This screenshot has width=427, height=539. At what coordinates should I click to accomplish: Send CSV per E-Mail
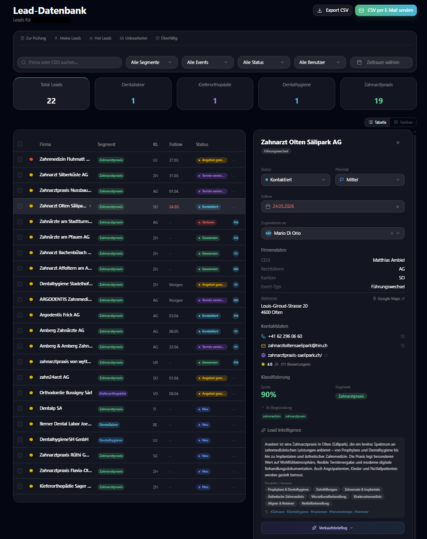click(x=386, y=11)
